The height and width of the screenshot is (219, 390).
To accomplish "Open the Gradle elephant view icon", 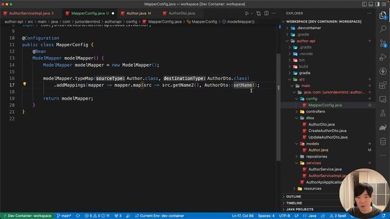I will [x=383, y=128].
